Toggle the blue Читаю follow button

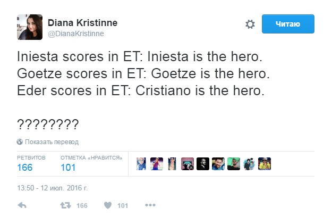point(288,24)
